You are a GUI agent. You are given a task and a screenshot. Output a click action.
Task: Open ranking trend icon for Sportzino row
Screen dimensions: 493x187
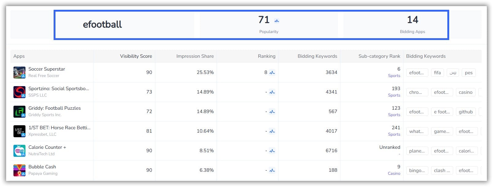pyautogui.click(x=272, y=92)
